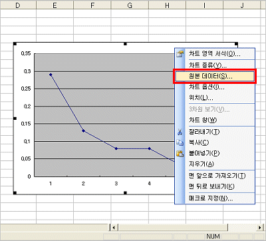Click the category axis label 3
The image size is (266, 241).
(116, 184)
